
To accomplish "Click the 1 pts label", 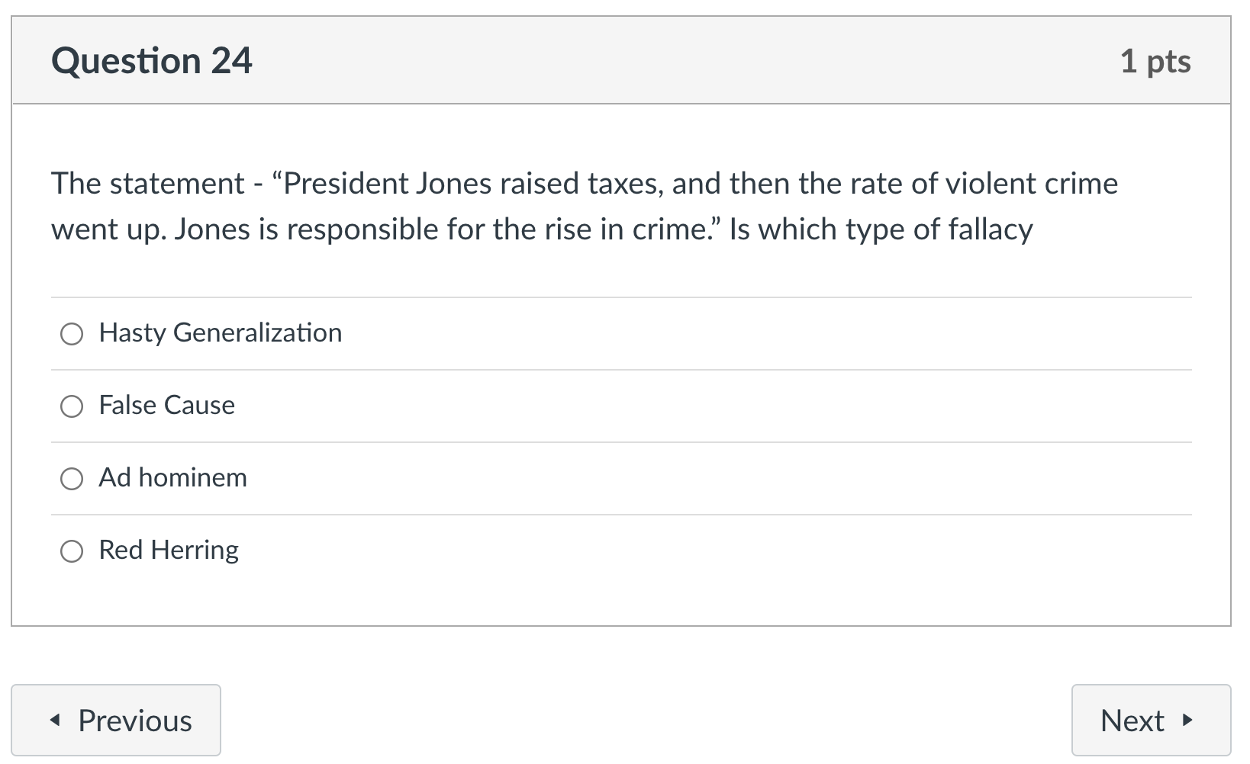I will click(1155, 62).
